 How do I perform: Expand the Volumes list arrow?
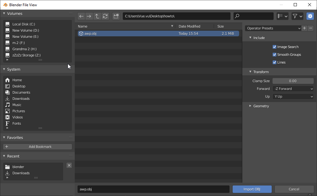[x=7, y=60]
